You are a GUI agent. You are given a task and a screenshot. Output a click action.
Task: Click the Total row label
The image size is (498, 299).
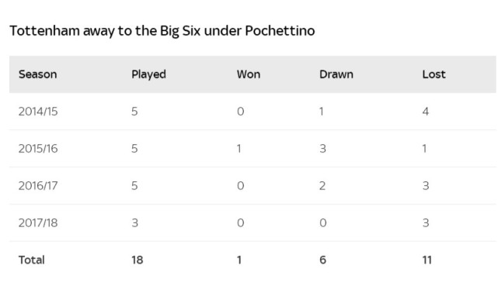[31, 260]
